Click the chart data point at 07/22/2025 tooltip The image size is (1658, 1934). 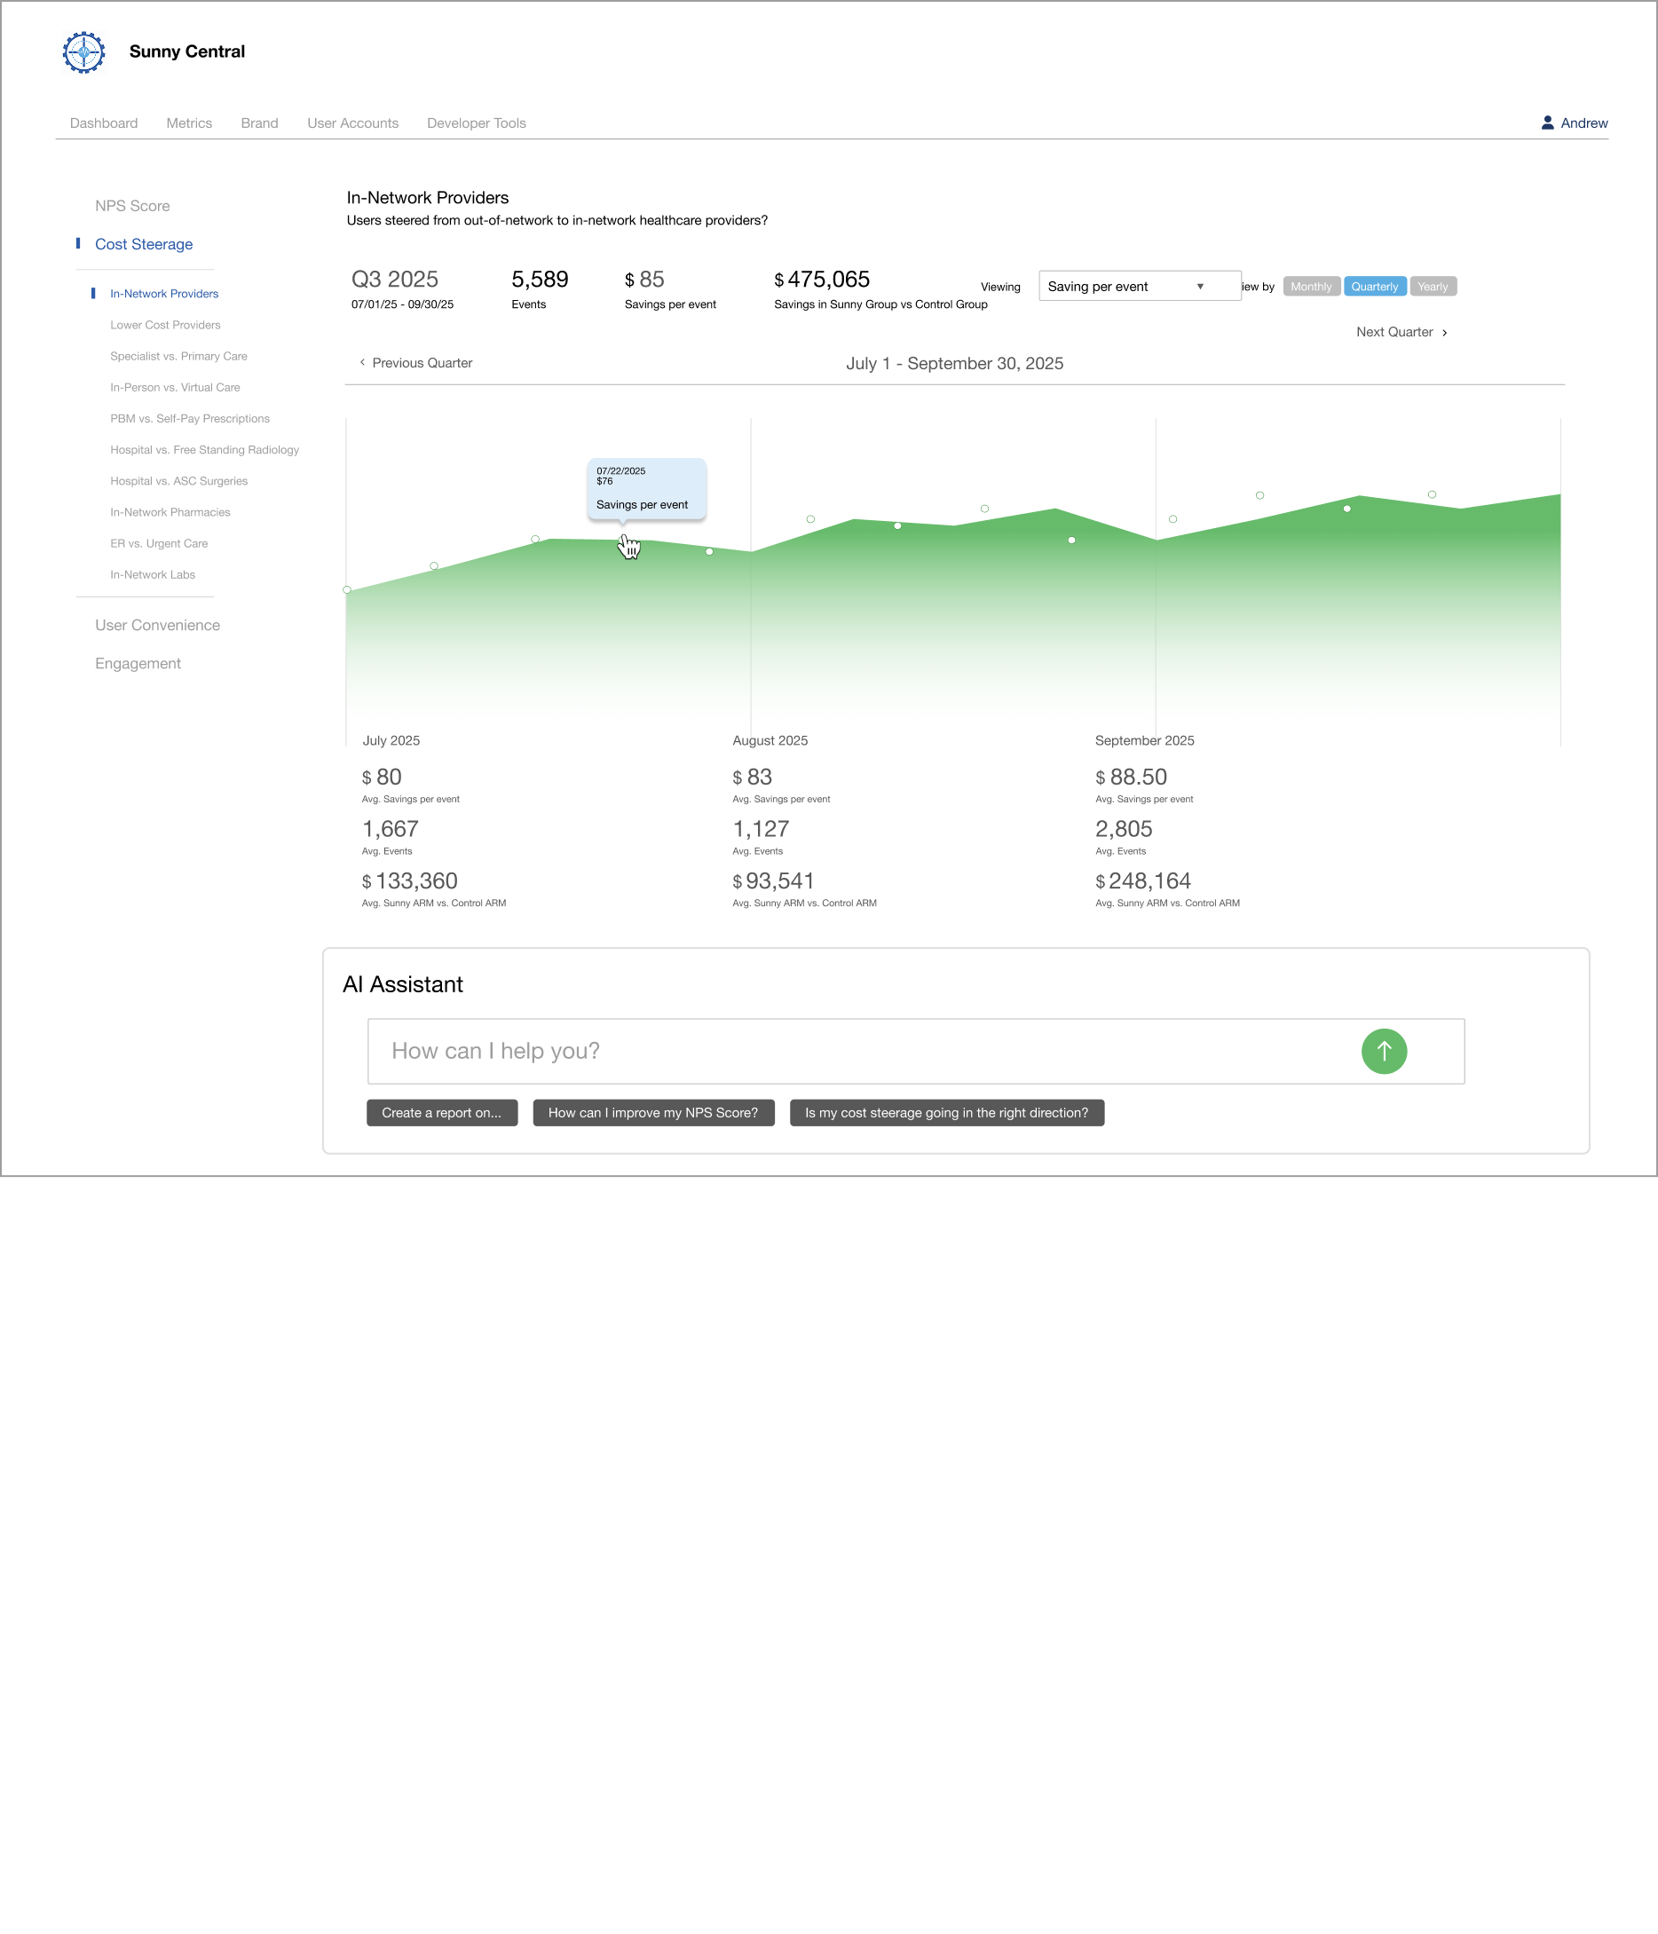pos(624,541)
